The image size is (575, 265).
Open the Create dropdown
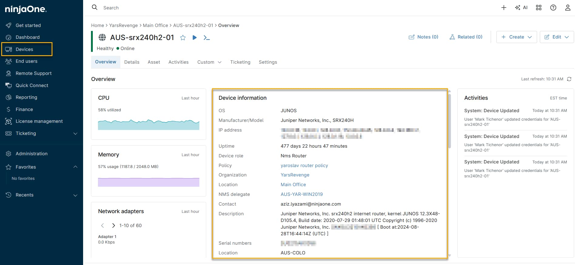point(516,37)
